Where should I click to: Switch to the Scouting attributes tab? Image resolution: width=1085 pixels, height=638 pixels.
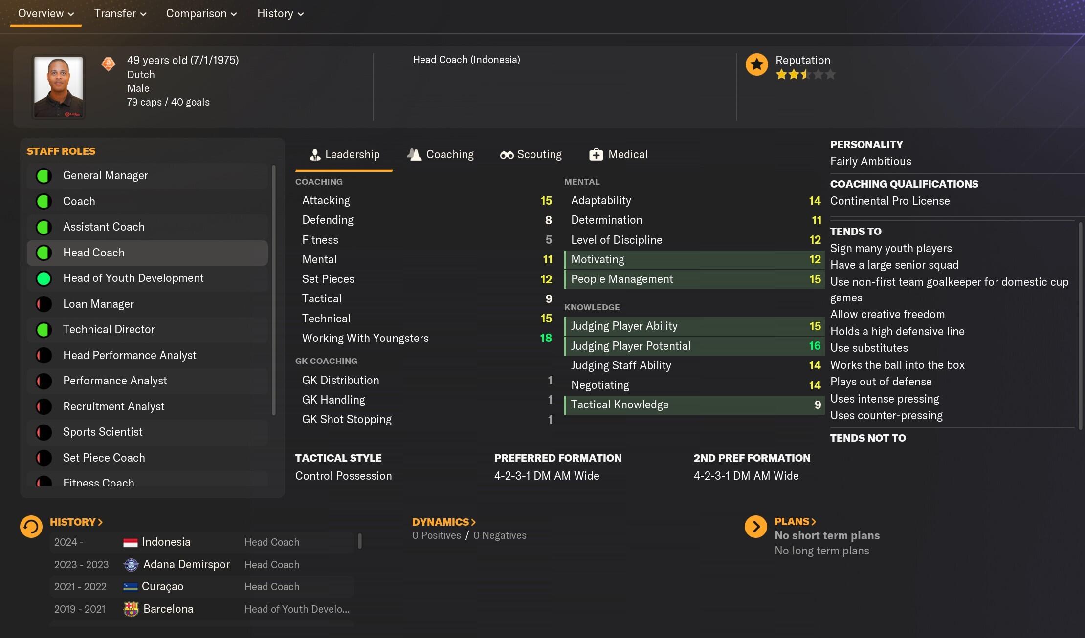pyautogui.click(x=531, y=155)
